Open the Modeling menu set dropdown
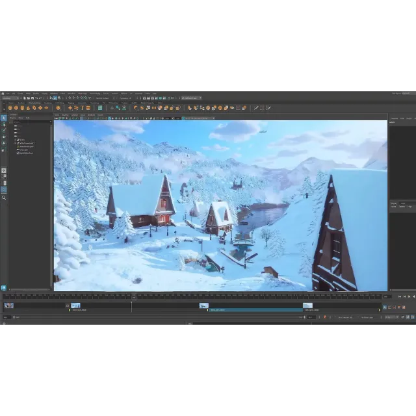 tap(10, 98)
